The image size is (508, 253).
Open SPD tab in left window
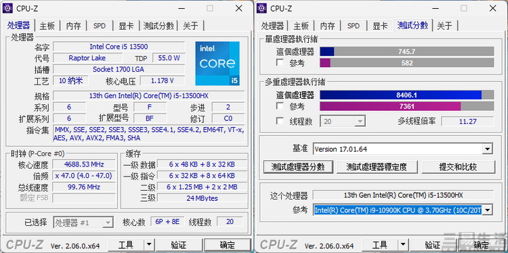click(100, 26)
